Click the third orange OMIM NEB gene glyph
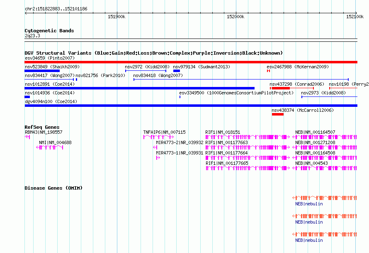 [x=325, y=234]
